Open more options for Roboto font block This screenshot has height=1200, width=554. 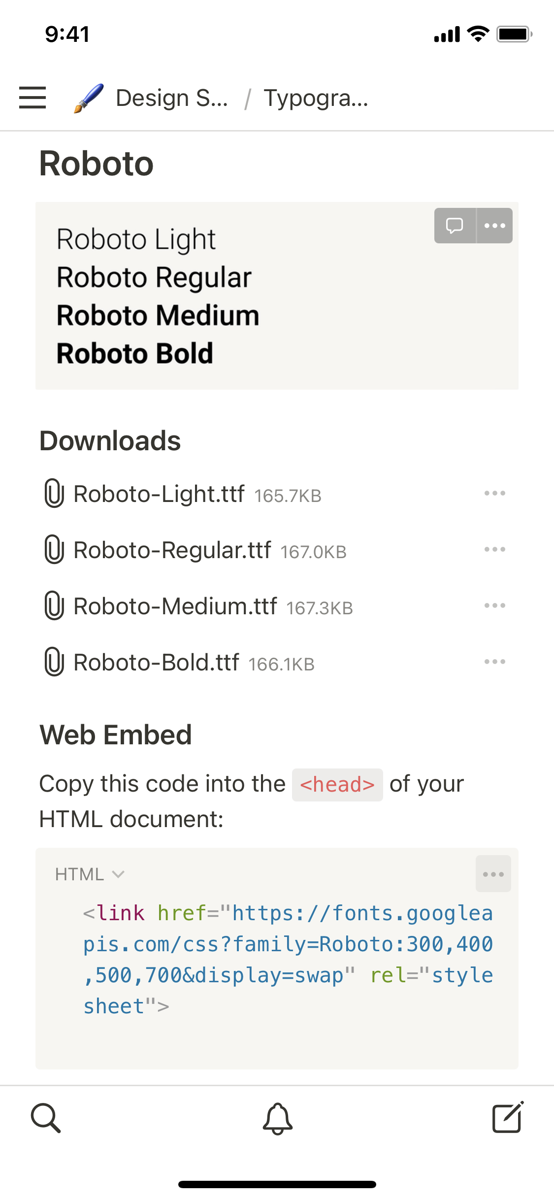494,226
